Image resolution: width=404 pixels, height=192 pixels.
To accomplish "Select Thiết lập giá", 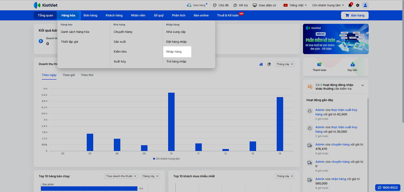I will click(69, 42).
